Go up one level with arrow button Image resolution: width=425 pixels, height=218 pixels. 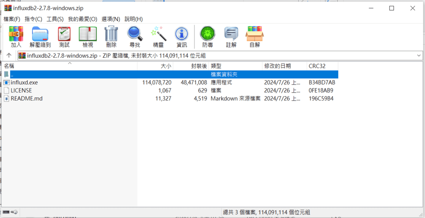tap(9, 55)
